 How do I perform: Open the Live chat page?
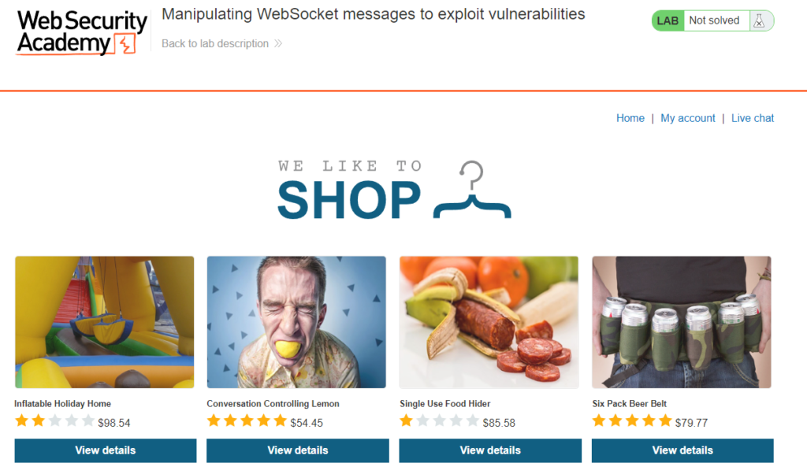tap(753, 118)
